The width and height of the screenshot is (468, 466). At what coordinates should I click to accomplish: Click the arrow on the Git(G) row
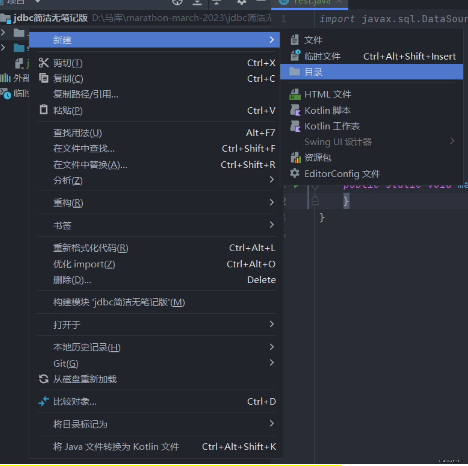point(271,362)
